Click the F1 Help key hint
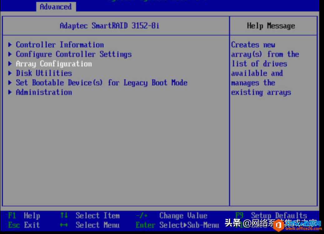Screen dimensions: 324x234 (x=24, y=216)
